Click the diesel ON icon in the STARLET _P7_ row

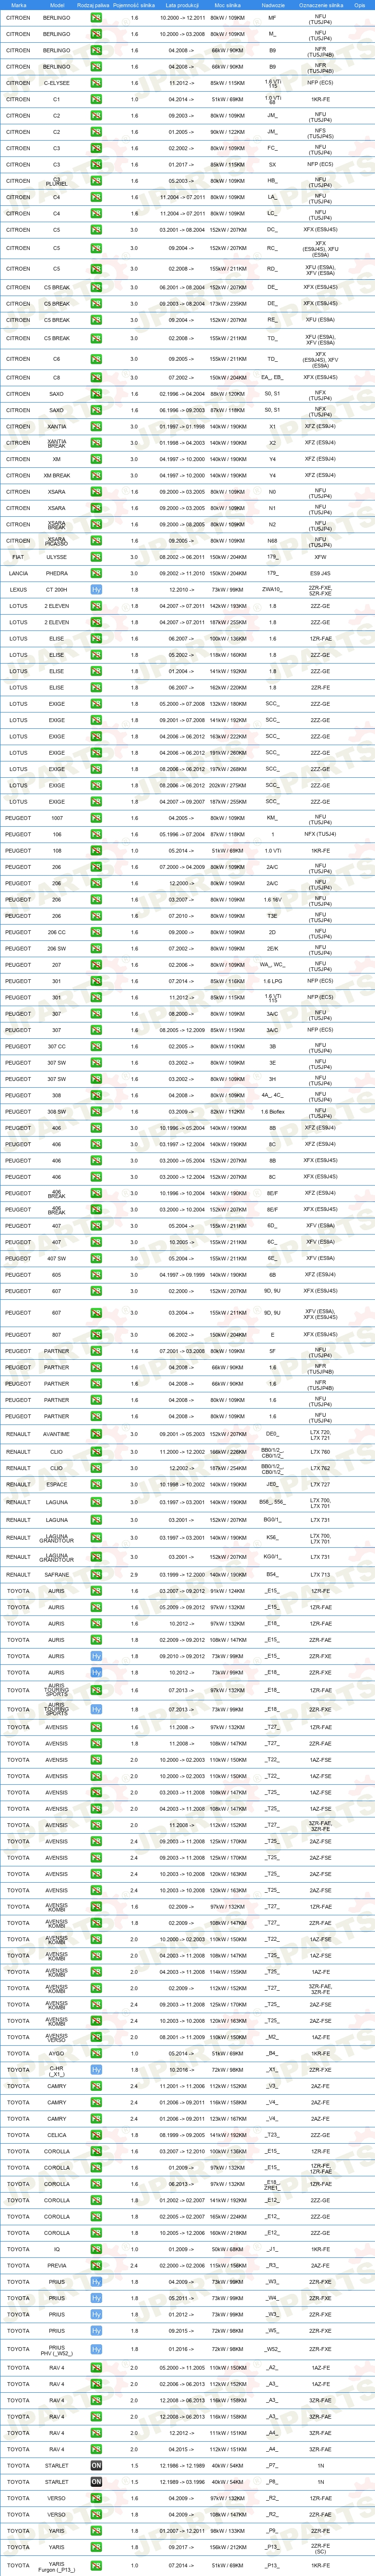[96, 2466]
